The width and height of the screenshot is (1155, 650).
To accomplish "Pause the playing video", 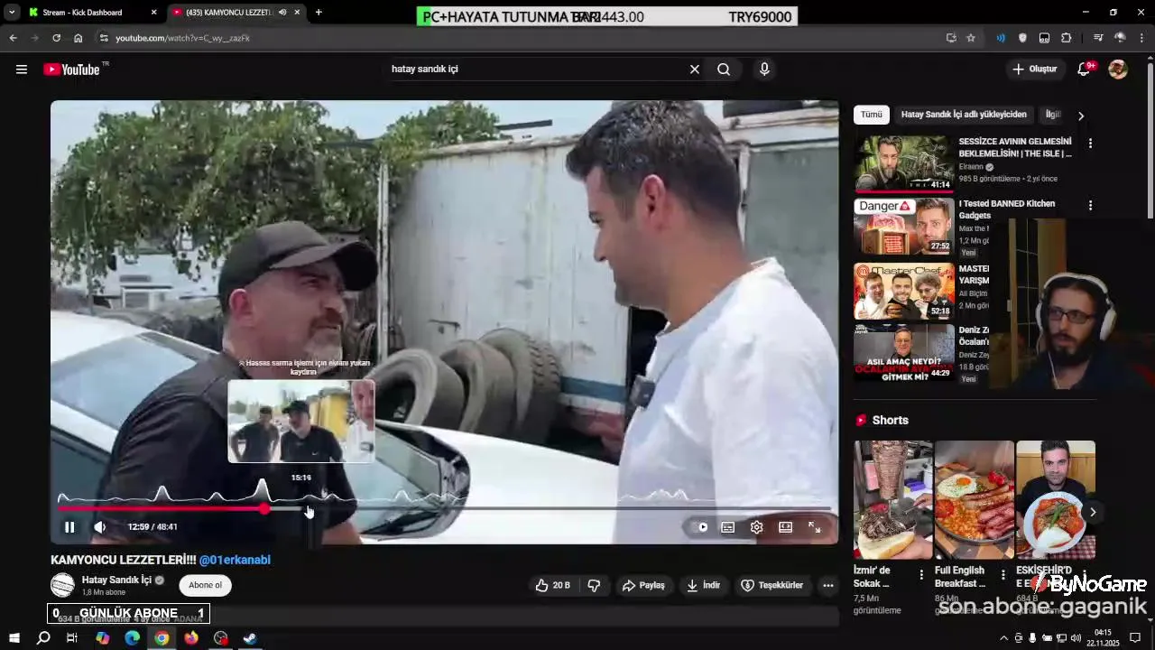I will point(69,527).
